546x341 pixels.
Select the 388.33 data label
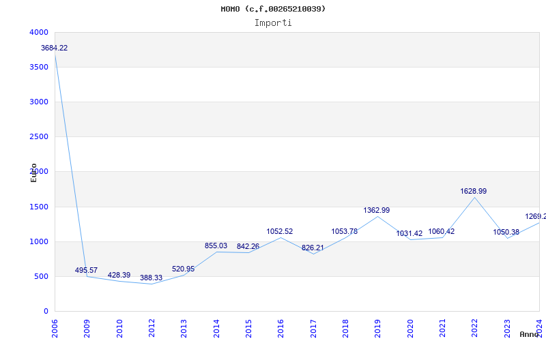151,278
